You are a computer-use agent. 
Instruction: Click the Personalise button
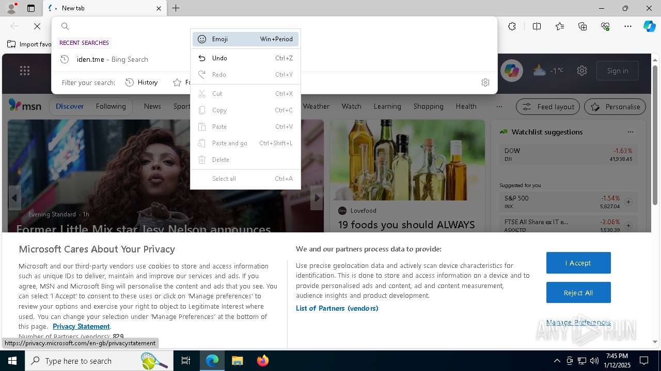point(615,107)
